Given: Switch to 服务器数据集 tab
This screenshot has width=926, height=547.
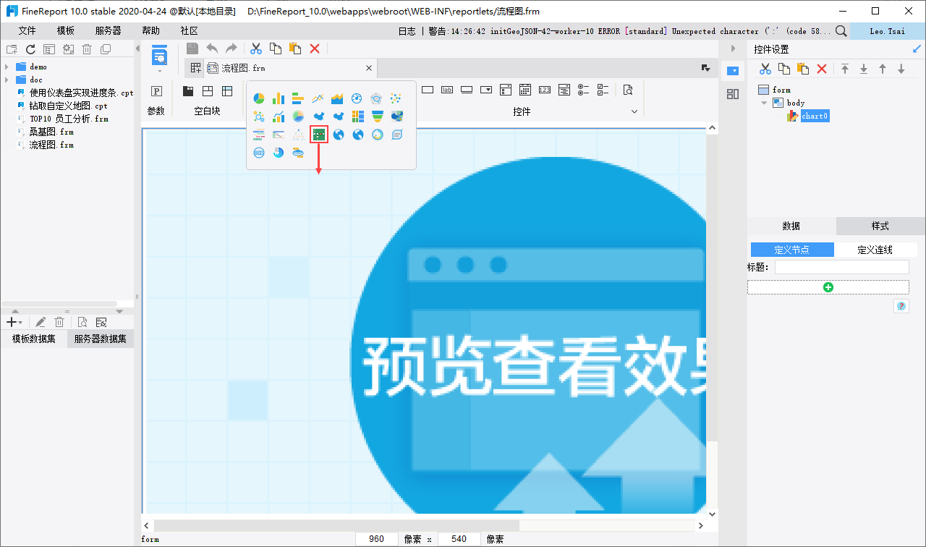Looking at the screenshot, I should (x=101, y=339).
